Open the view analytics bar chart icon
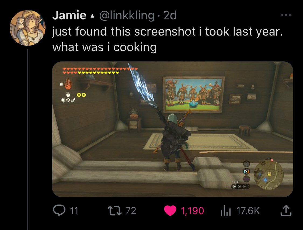 pos(225,211)
